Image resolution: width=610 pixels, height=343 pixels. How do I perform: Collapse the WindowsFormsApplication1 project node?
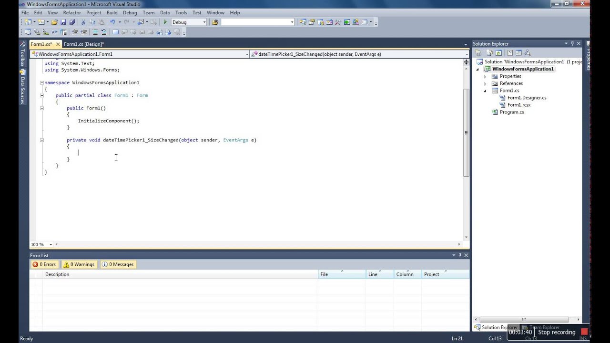point(478,69)
